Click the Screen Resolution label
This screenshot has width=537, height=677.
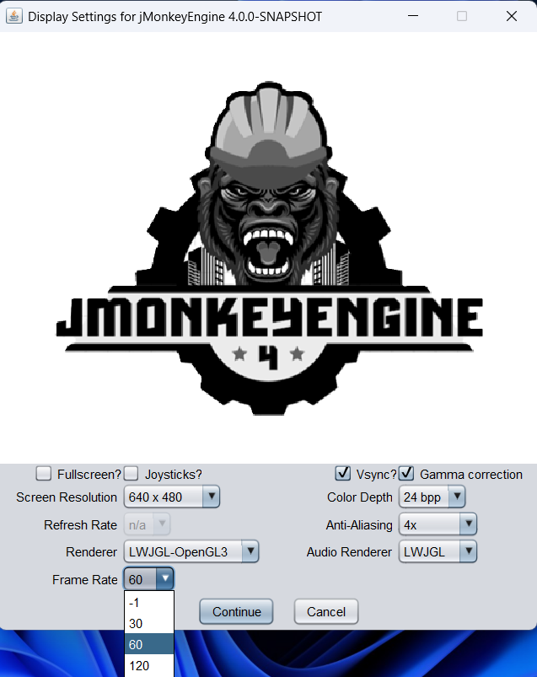(x=67, y=497)
